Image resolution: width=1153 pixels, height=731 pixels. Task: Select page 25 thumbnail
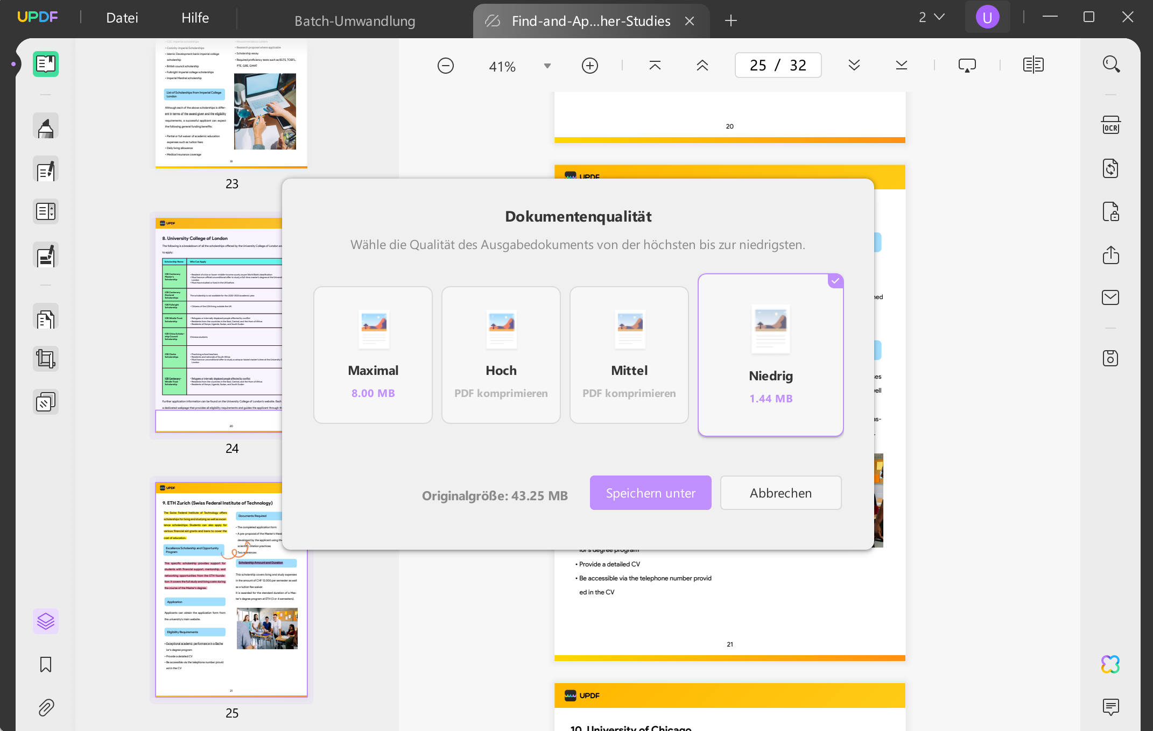point(231,590)
